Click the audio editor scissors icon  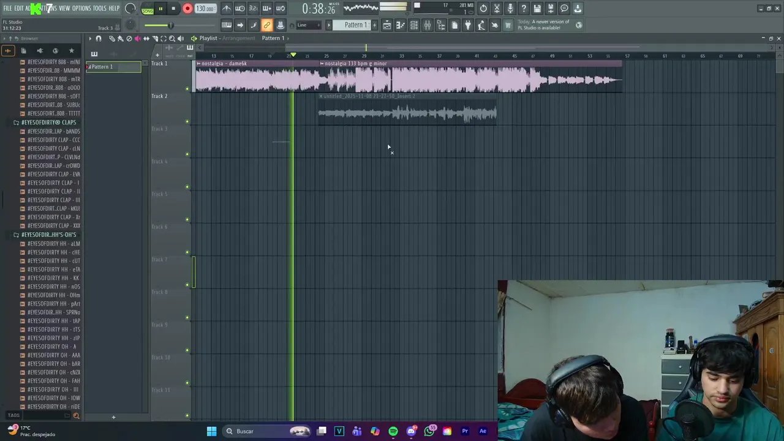pyautogui.click(x=497, y=9)
